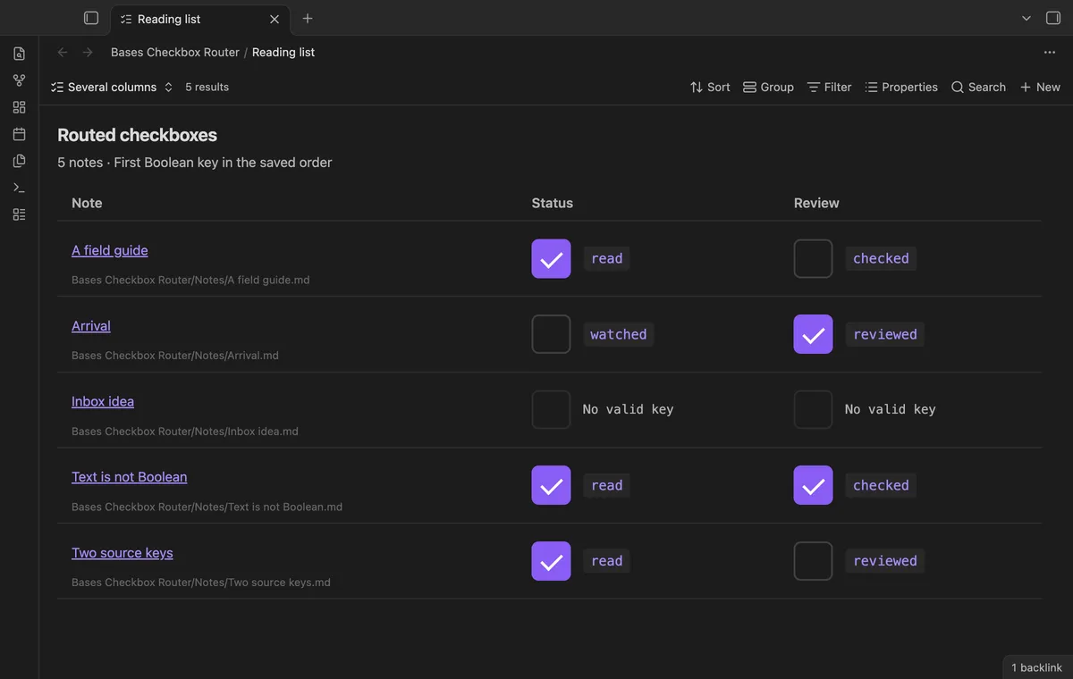This screenshot has width=1073, height=679.
Task: Click Status 'No valid key' in Inbox idea row
Action: 628,409
